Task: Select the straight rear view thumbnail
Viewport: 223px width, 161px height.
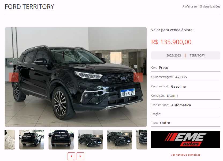Action: (61, 139)
